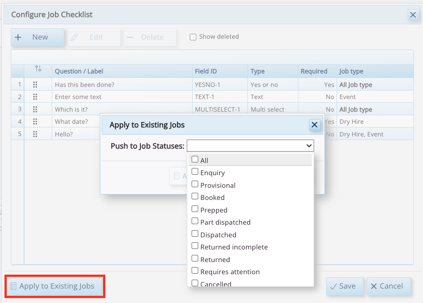The image size is (423, 303).
Task: Check the Enquiry status option
Action: click(195, 172)
